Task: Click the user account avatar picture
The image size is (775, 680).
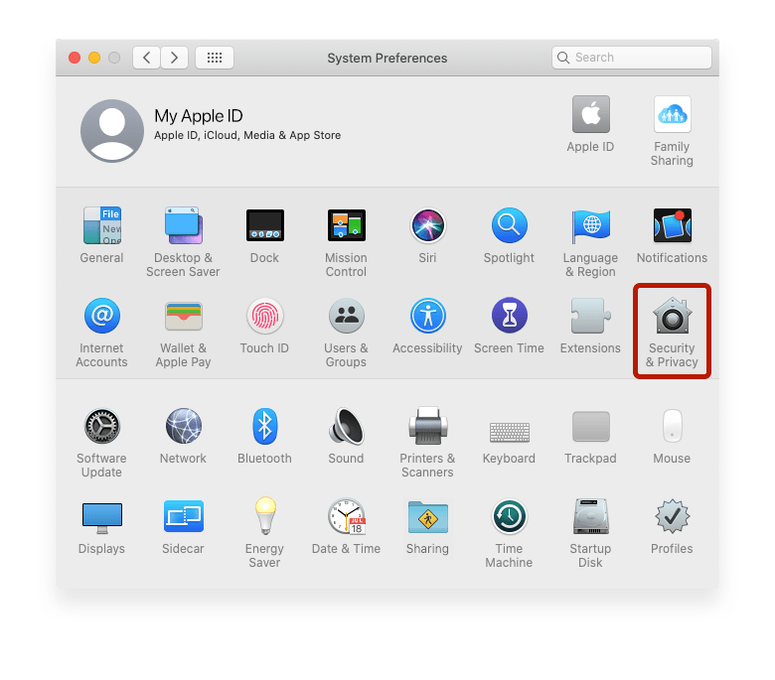Action: pos(112,131)
